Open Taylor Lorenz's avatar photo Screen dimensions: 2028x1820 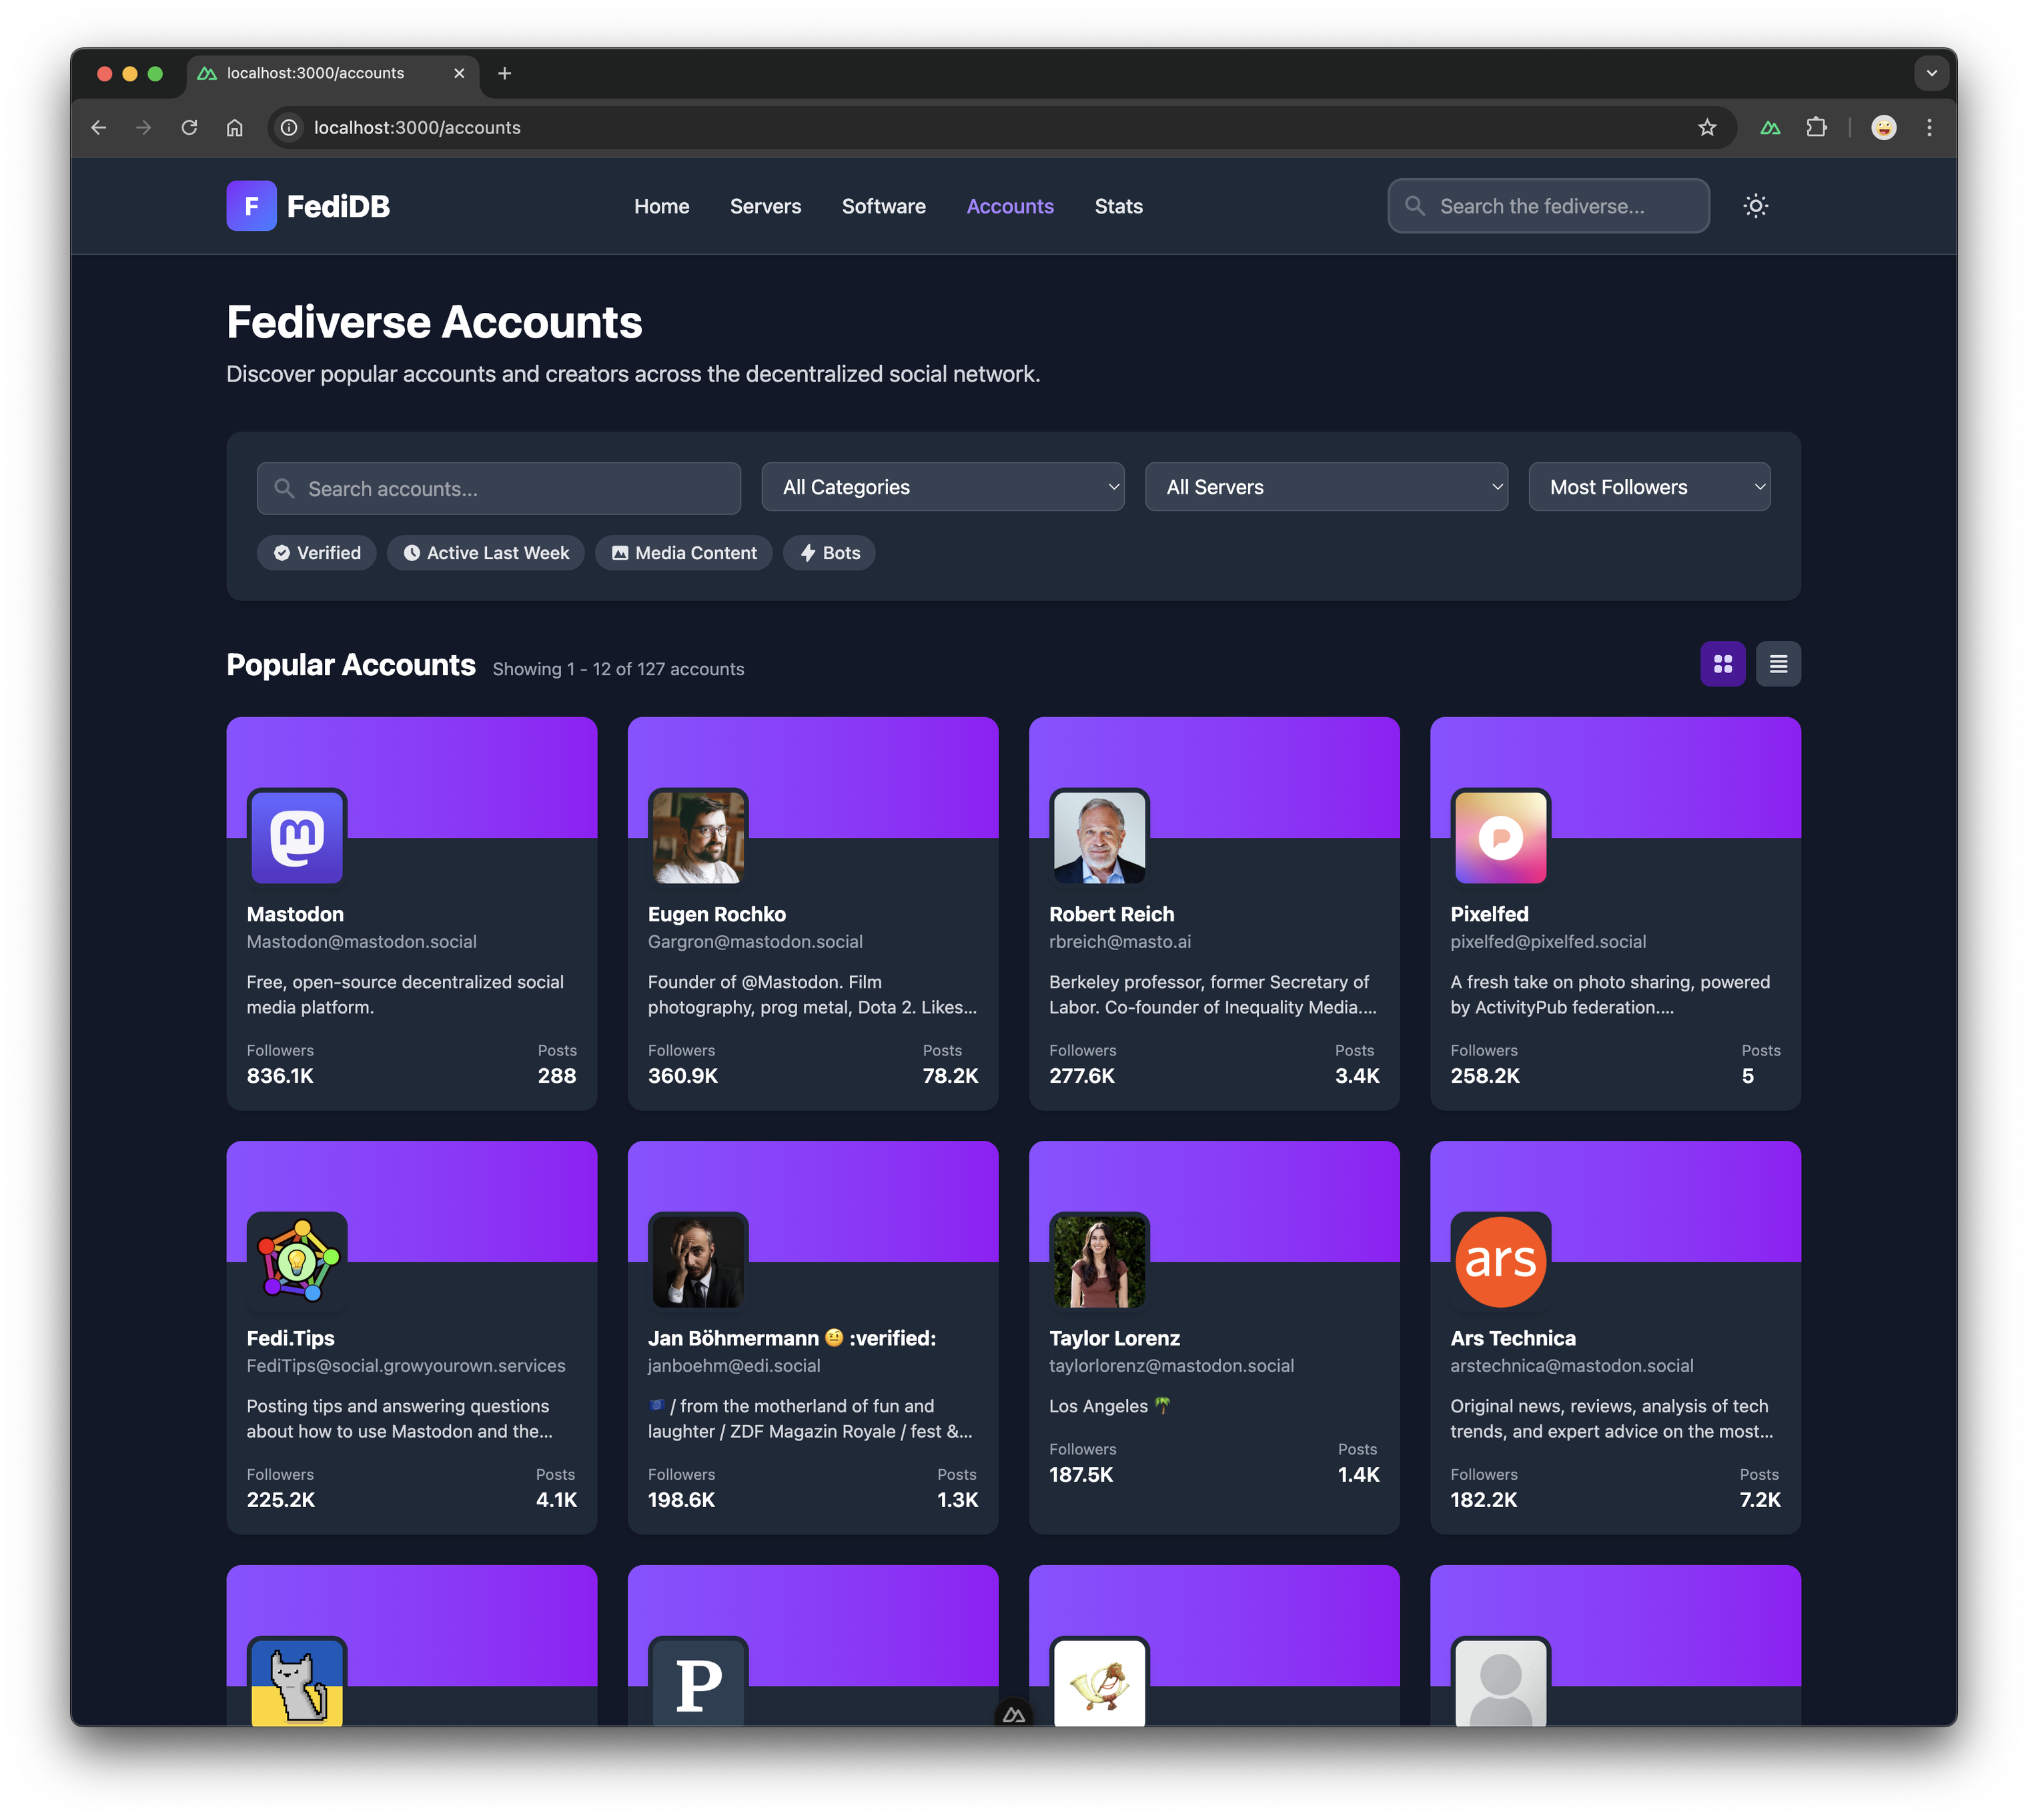pos(1099,1261)
